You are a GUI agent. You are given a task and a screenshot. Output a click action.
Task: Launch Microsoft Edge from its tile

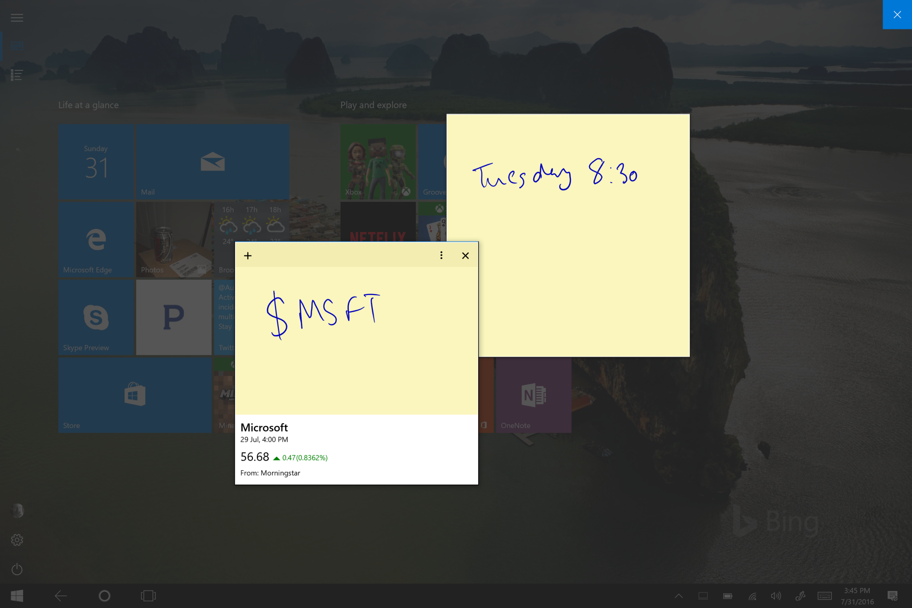point(96,239)
